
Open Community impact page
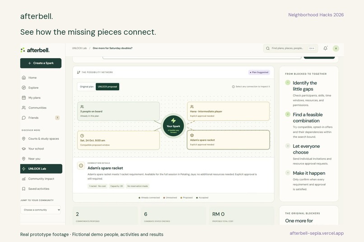pyautogui.click(x=41, y=179)
